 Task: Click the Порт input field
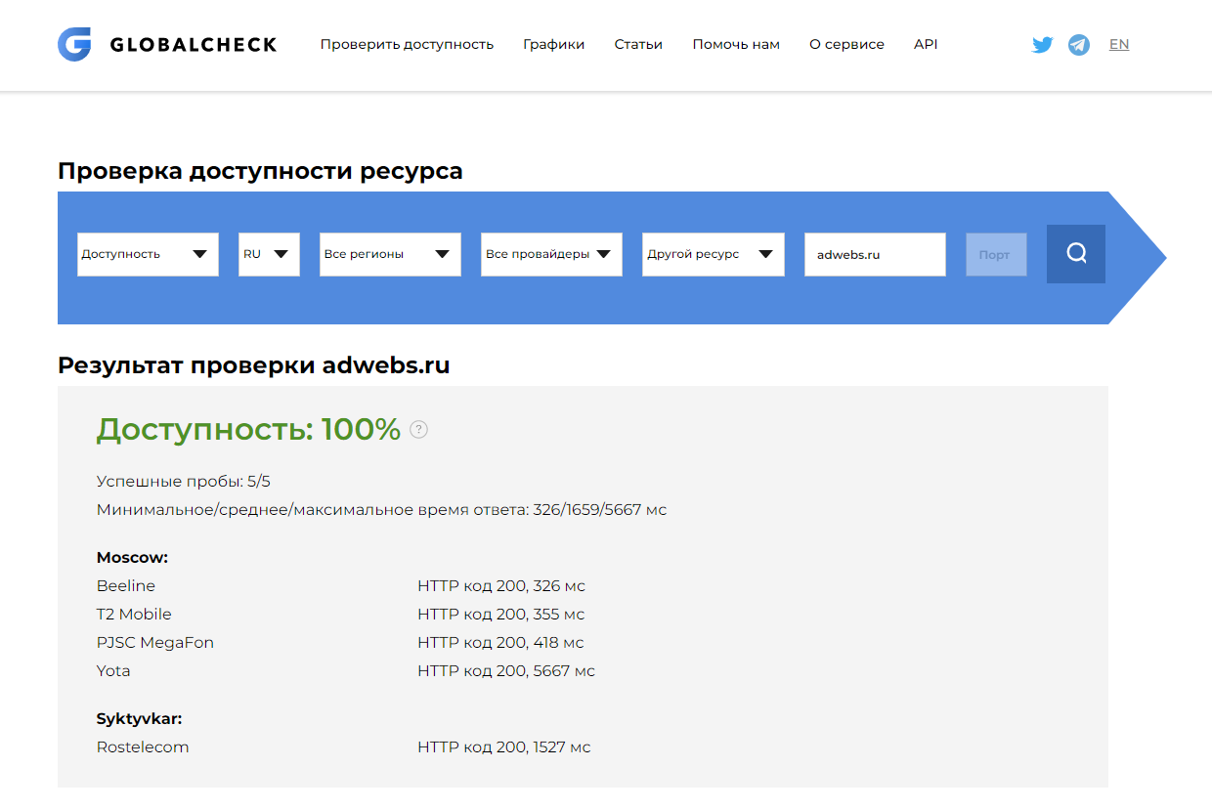[996, 254]
